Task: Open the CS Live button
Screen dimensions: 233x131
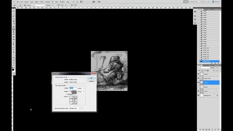Action: pos(216,1)
